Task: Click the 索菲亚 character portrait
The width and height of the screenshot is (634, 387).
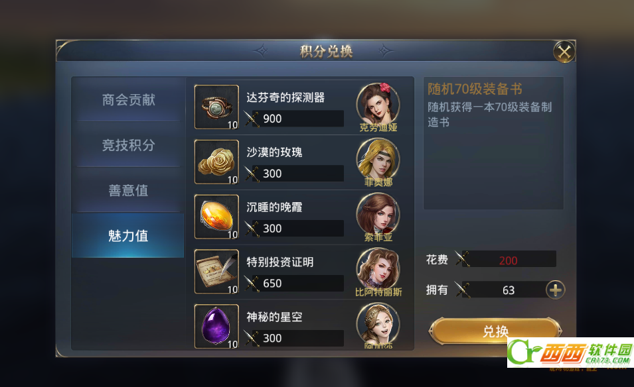Action: tap(378, 214)
